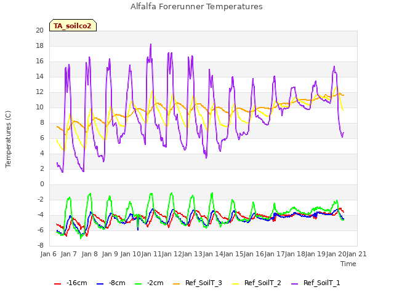Click the orange Ref_SoilT_3 legend marker

click(177, 284)
